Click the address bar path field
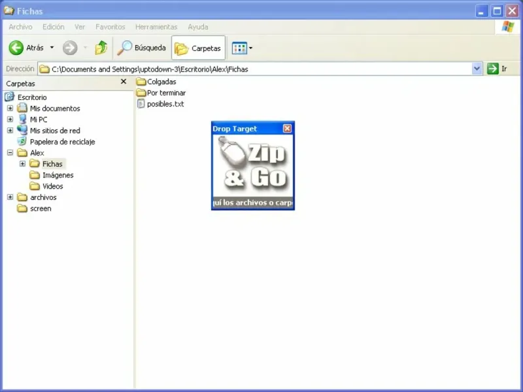This screenshot has width=523, height=392. pos(255,69)
